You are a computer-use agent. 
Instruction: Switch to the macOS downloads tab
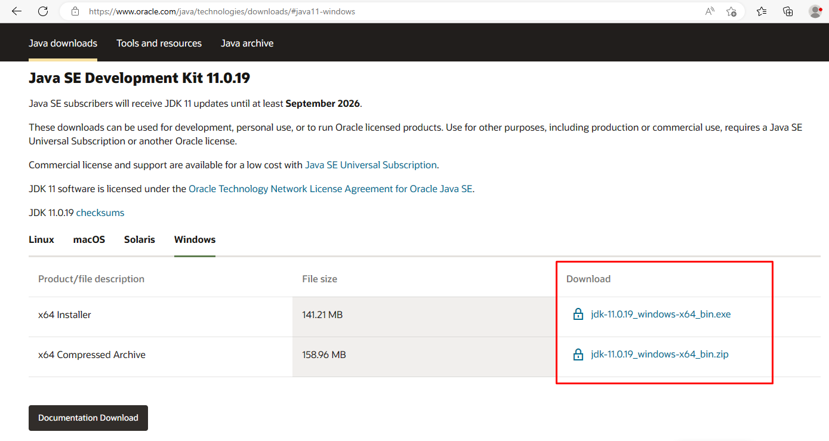(x=89, y=239)
